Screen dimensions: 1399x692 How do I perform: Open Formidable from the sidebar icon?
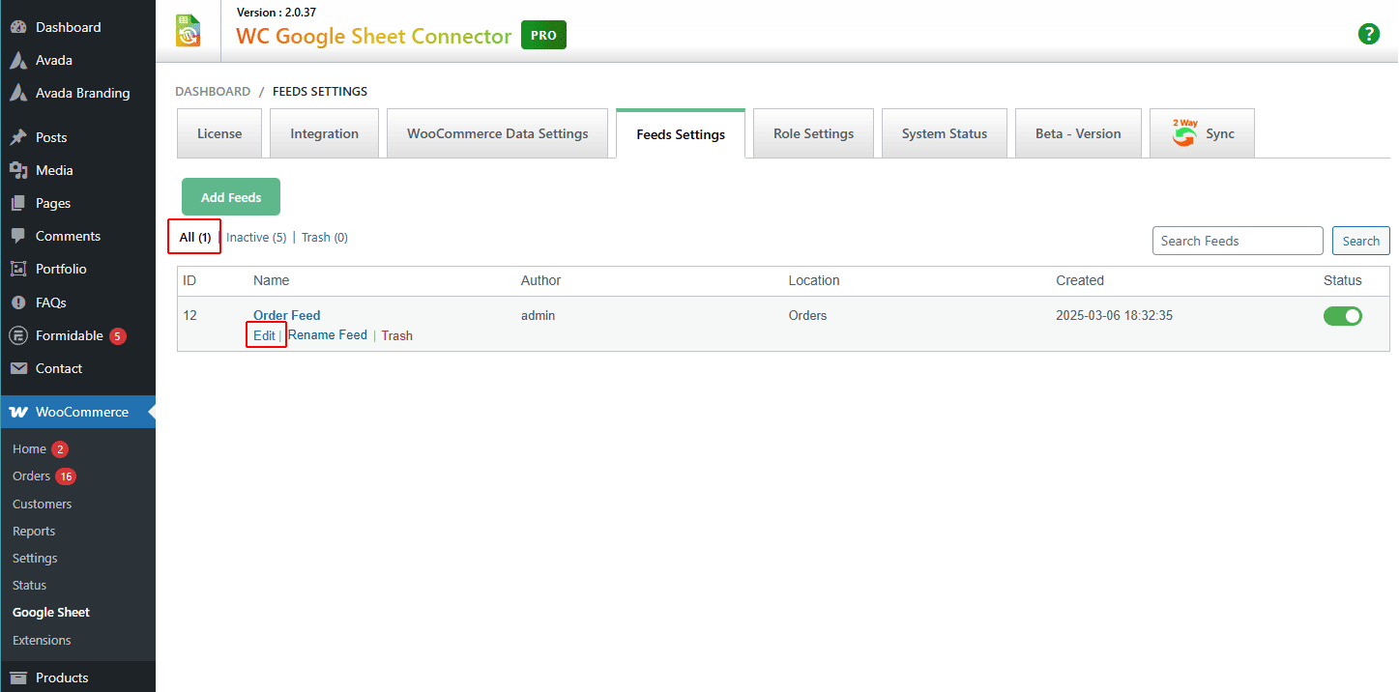(x=17, y=335)
